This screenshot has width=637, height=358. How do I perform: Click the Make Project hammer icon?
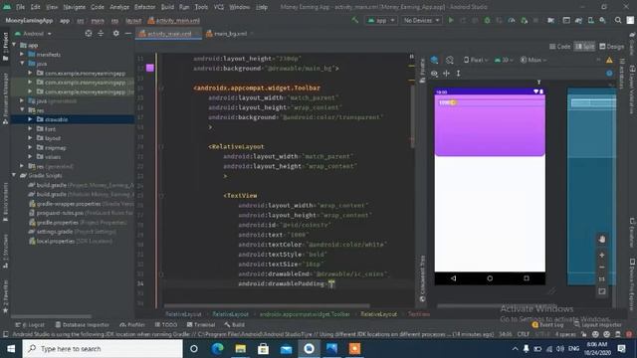click(355, 20)
